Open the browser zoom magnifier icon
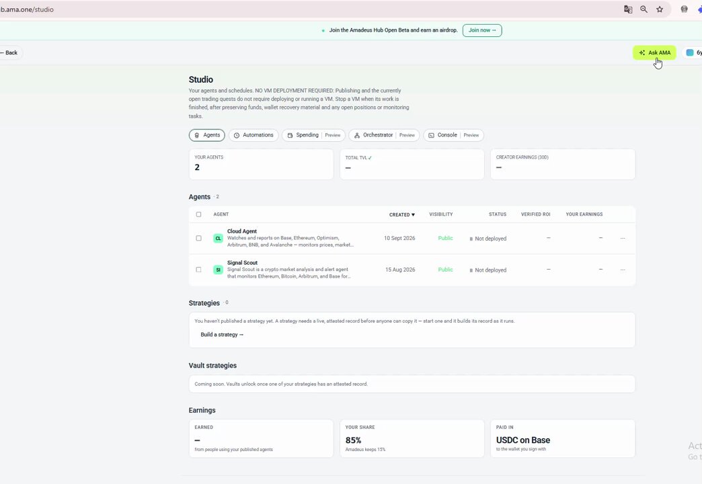 tap(643, 9)
